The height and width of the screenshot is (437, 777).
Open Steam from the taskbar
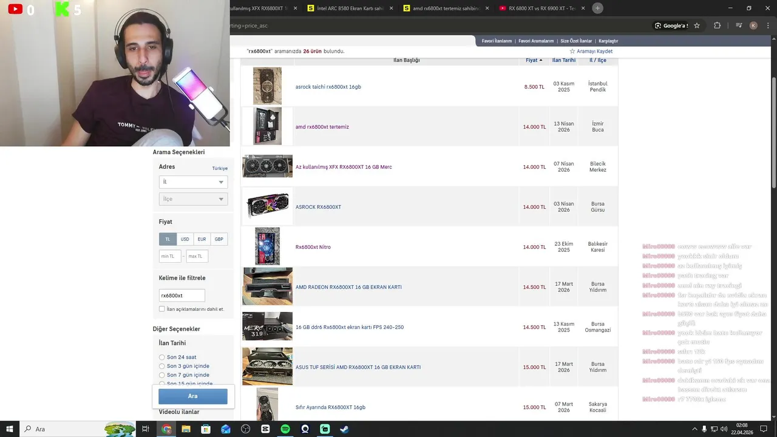(344, 429)
